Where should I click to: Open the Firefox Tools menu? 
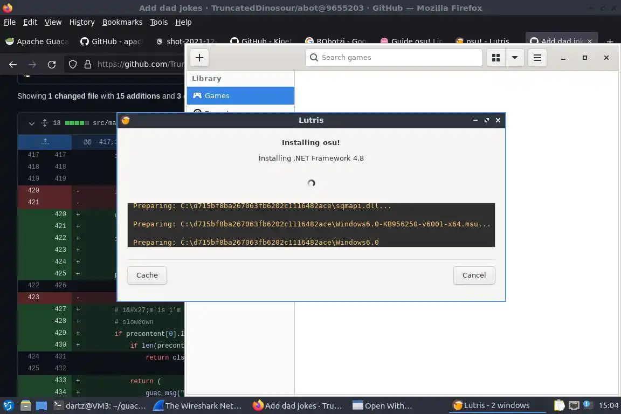(159, 22)
